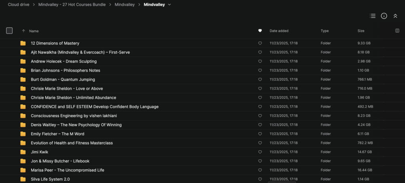The image size is (405, 183).
Task: Favorite the Marisa Peer Uncompromised Life folder
Action: click(260, 170)
